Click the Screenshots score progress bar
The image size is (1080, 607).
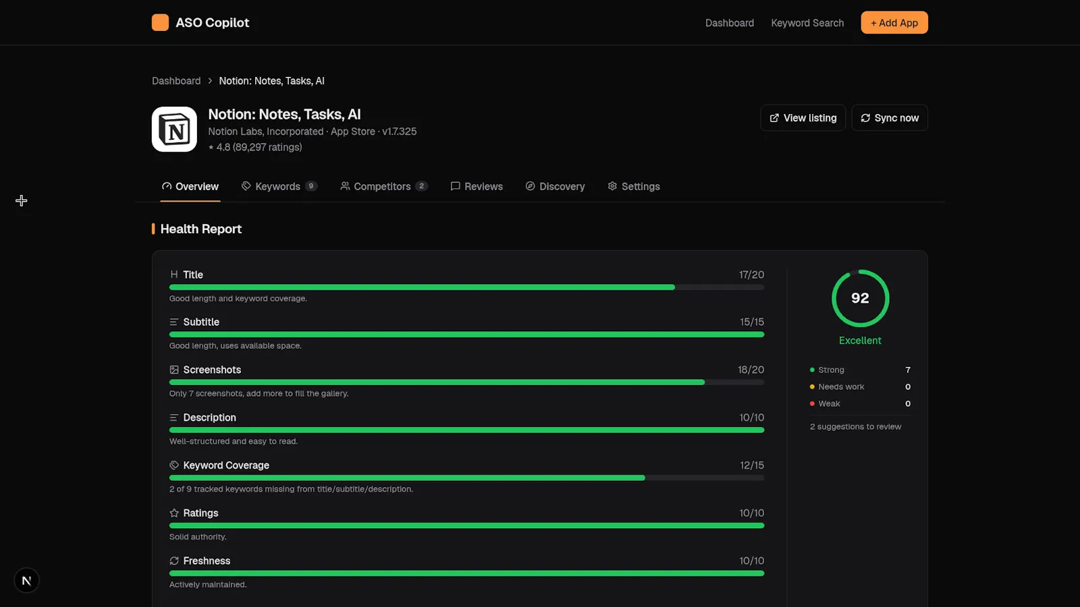466,382
